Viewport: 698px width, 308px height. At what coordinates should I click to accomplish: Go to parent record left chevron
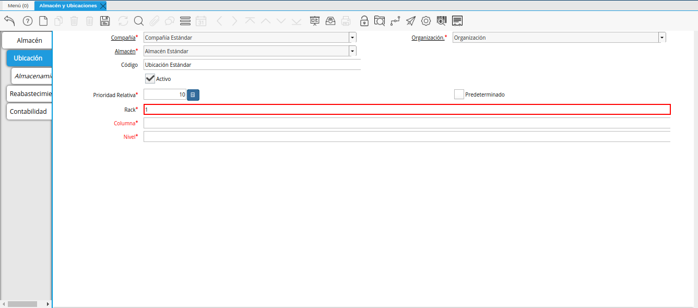[219, 21]
